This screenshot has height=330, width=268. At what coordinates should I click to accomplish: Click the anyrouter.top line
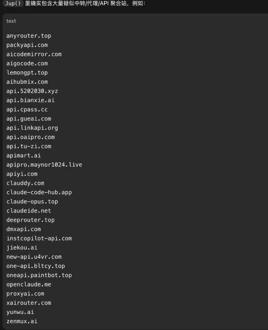click(x=29, y=36)
